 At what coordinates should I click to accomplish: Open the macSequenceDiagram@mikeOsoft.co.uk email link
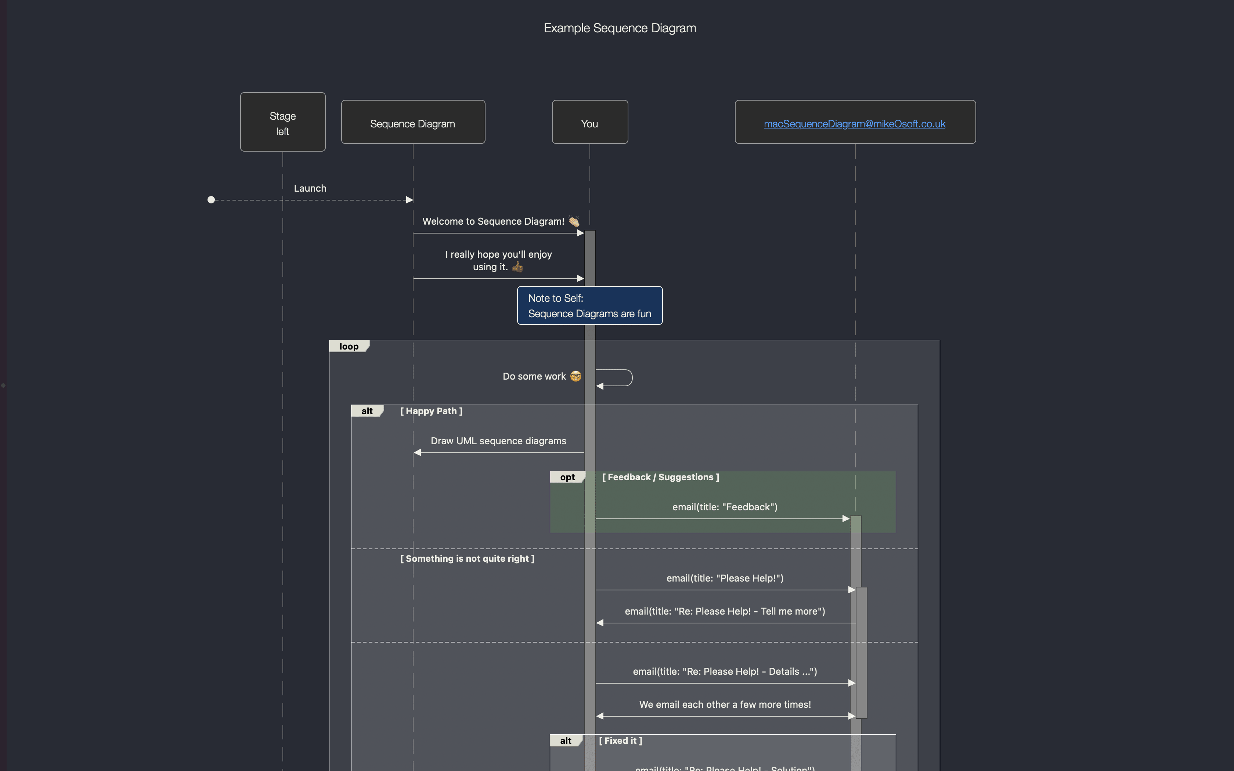(854, 124)
